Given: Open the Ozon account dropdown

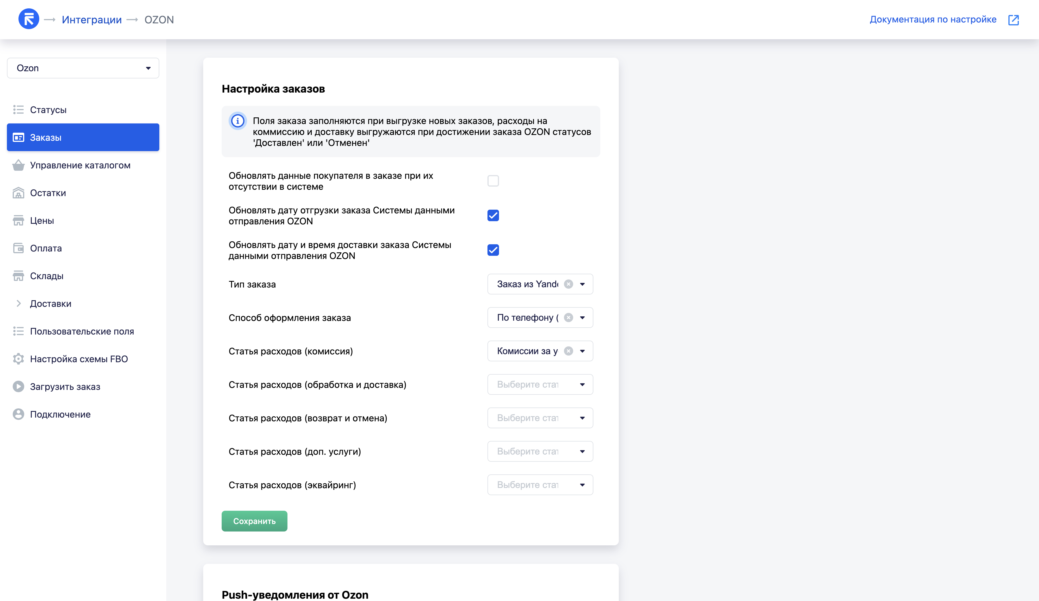Looking at the screenshot, I should point(83,68).
